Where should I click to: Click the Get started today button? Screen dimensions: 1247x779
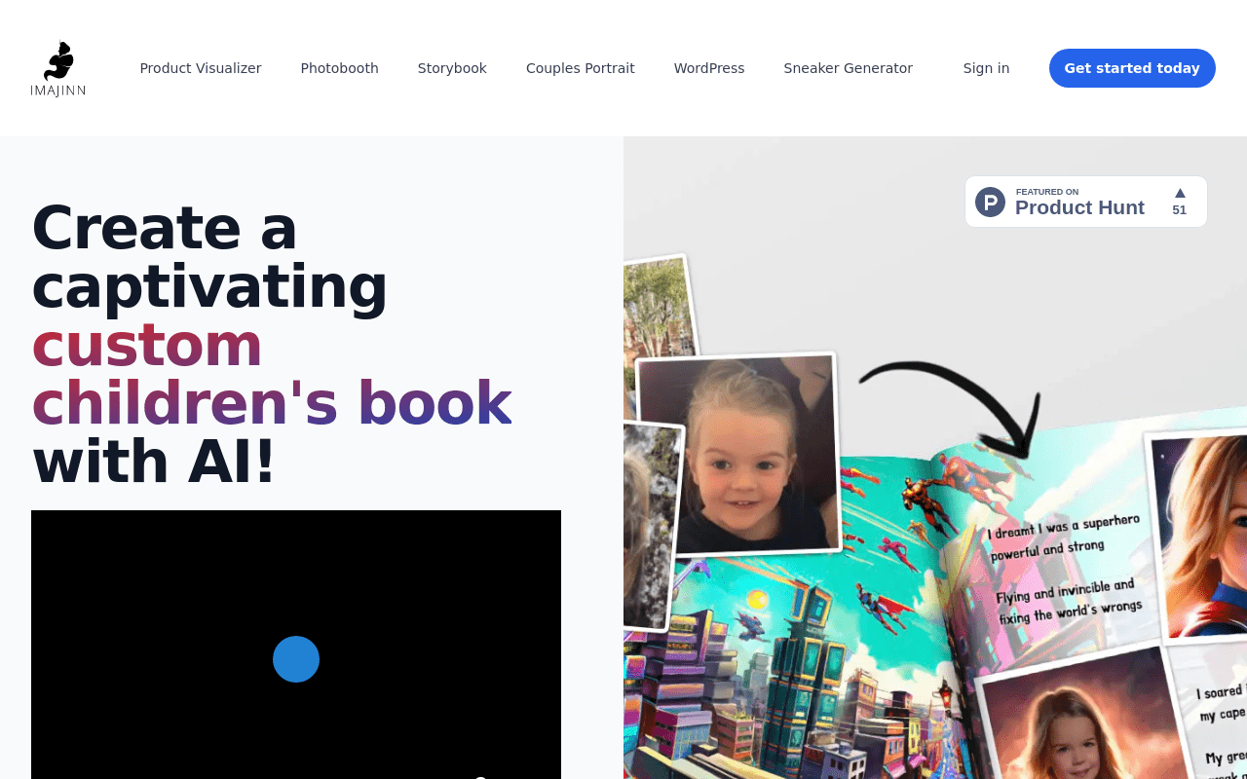tap(1132, 68)
